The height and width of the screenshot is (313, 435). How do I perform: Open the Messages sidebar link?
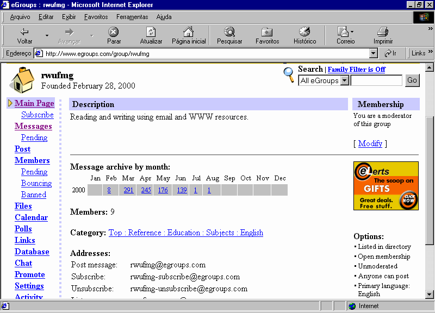(x=33, y=126)
